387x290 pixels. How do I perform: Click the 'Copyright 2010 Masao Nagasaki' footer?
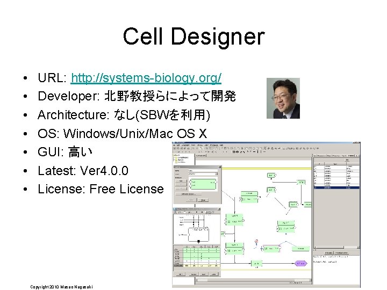61,287
